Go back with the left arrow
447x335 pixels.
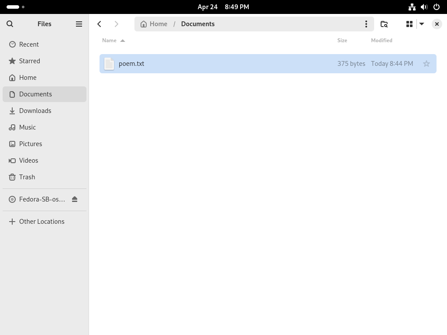point(99,24)
